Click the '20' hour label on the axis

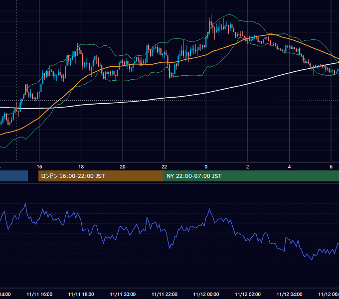pyautogui.click(x=123, y=167)
